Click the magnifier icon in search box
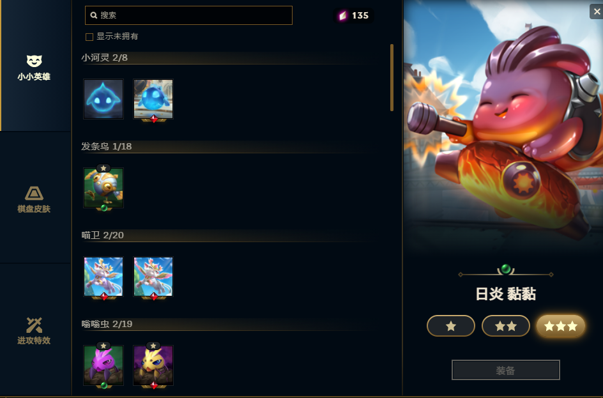The image size is (603, 398). pyautogui.click(x=93, y=15)
